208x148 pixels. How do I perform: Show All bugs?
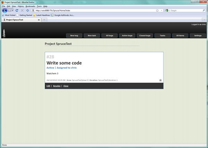tap(110, 36)
